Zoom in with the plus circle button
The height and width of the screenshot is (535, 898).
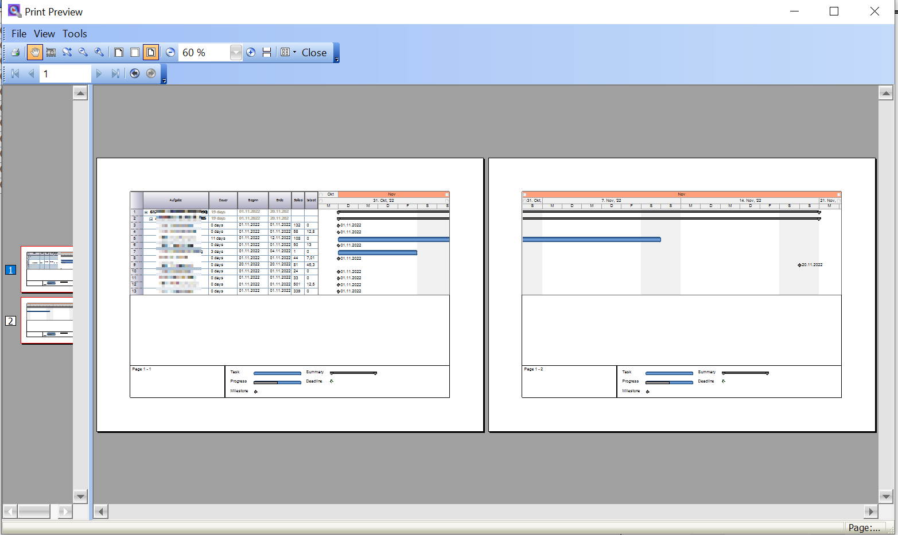(x=251, y=53)
